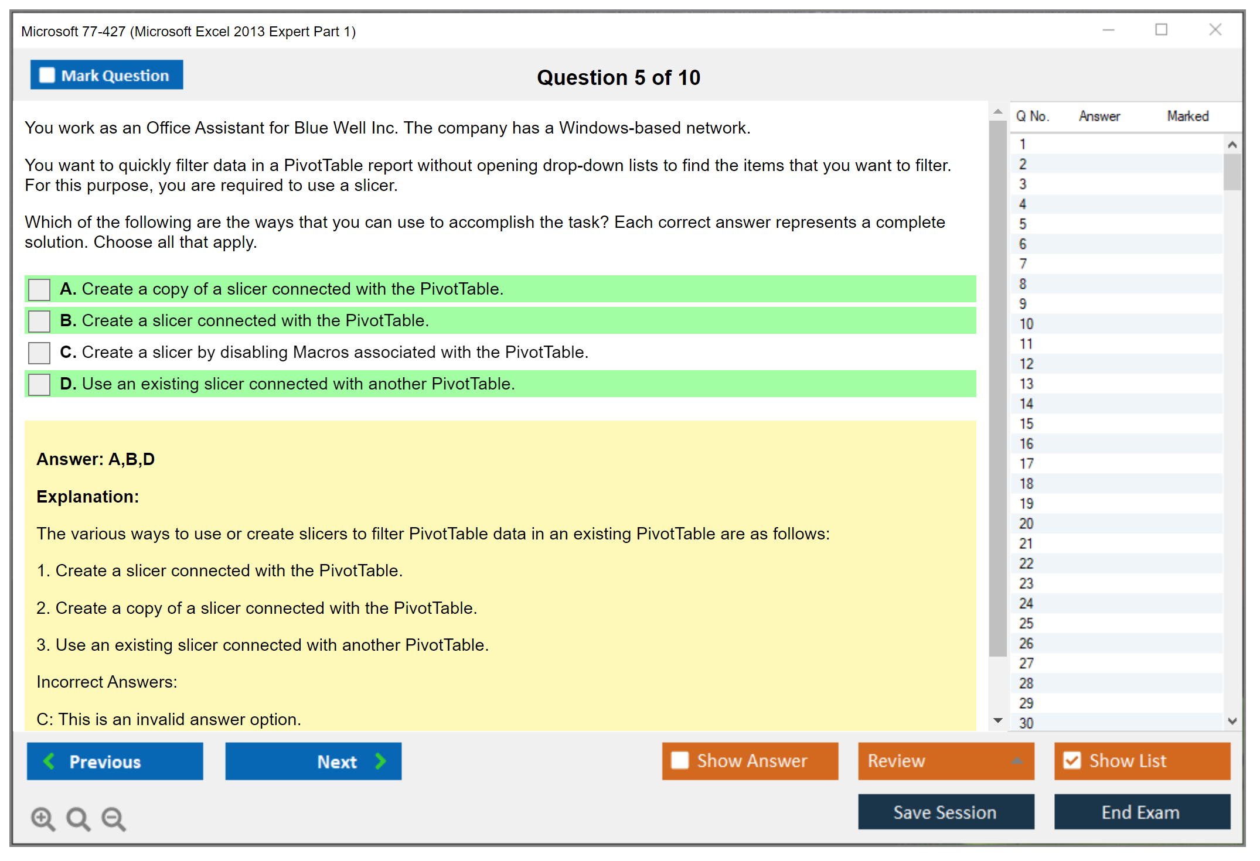Screen dimensions: 1260x861
Task: Check answer option A checkbox
Action: point(39,289)
